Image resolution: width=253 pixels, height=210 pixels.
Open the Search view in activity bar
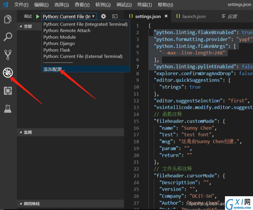[8, 37]
